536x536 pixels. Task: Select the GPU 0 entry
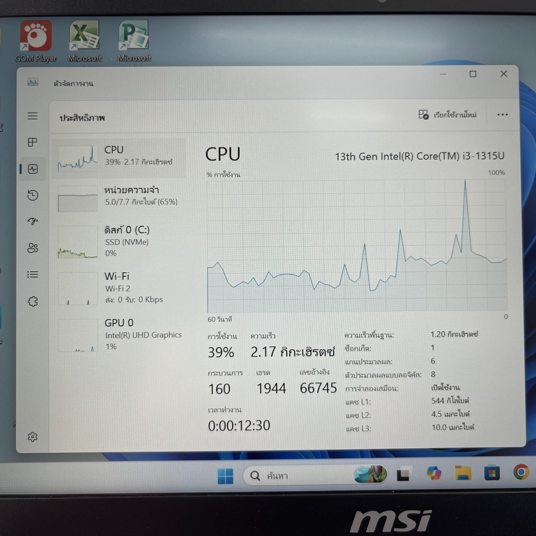(119, 334)
